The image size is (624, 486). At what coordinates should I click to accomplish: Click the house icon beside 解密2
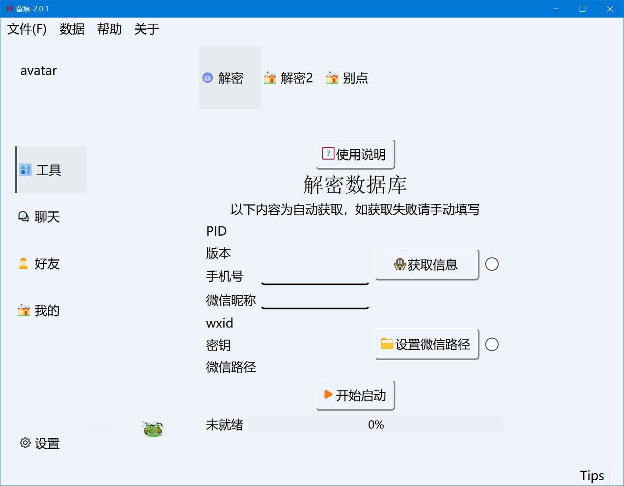click(270, 78)
